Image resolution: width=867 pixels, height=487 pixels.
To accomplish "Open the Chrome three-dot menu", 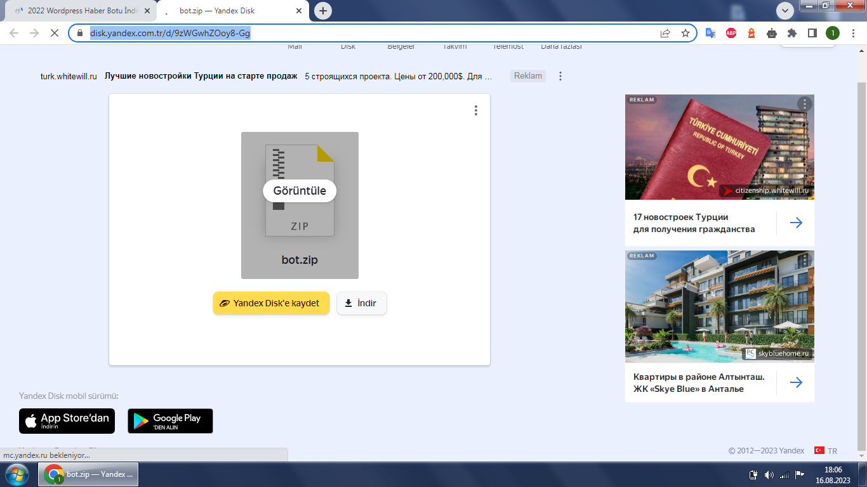I will point(852,33).
